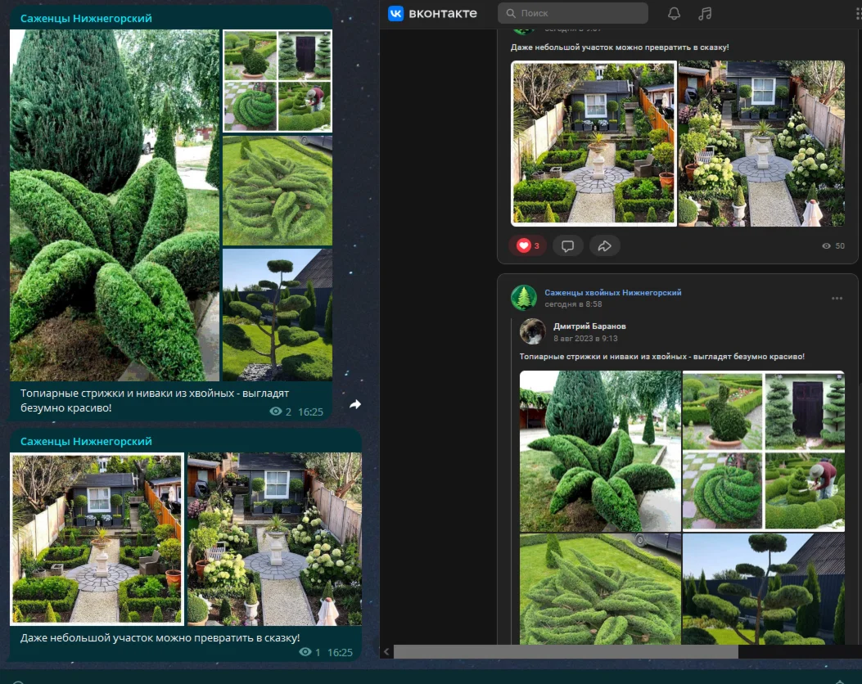Open spiral trees by door photo in VK
Viewport: 862px width, 684px height.
pos(805,411)
